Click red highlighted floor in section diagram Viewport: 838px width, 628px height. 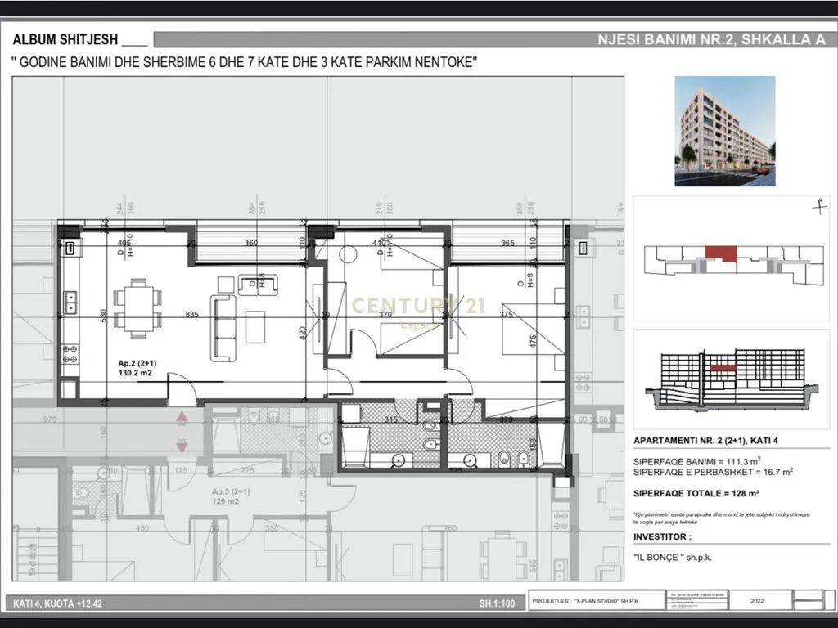tap(721, 370)
